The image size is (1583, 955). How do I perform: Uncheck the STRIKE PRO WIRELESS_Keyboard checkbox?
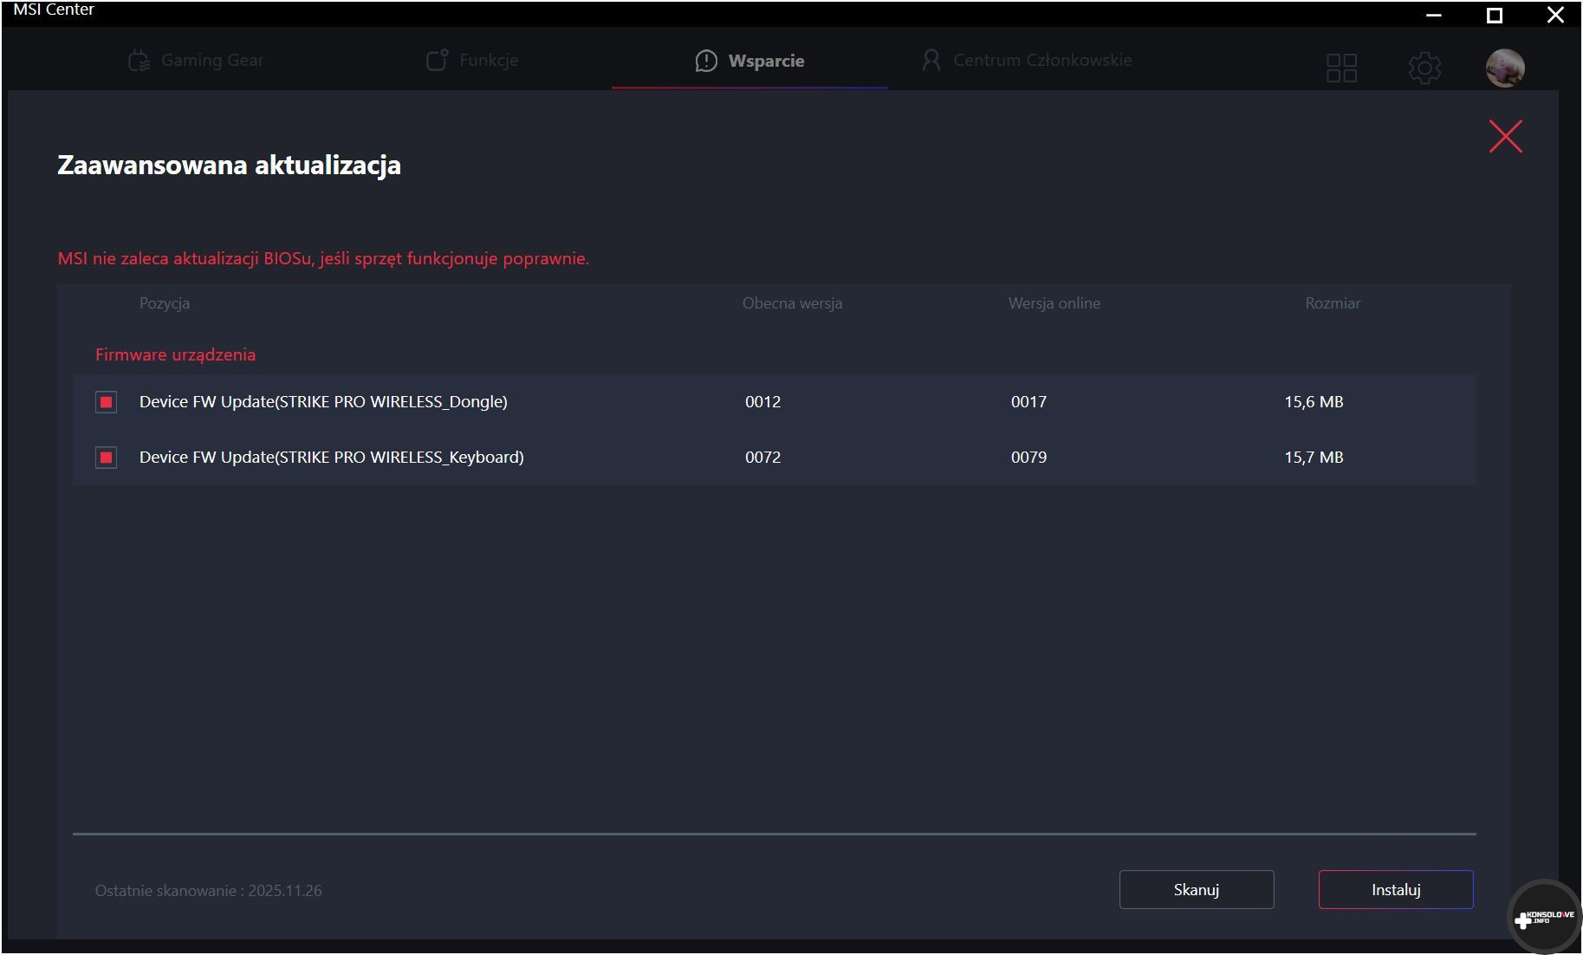pos(107,458)
